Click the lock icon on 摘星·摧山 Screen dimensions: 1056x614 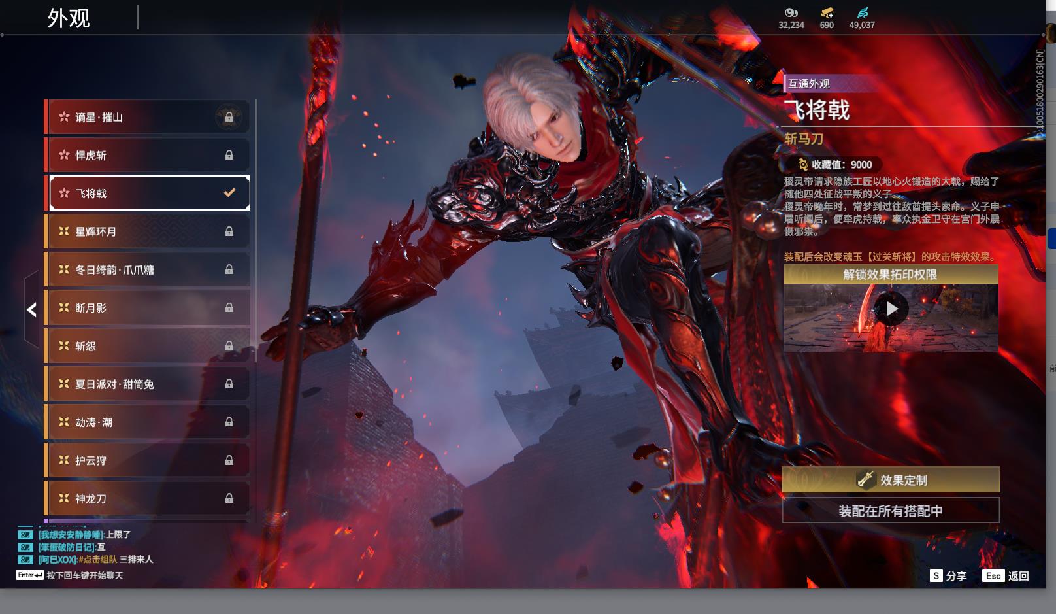point(229,117)
